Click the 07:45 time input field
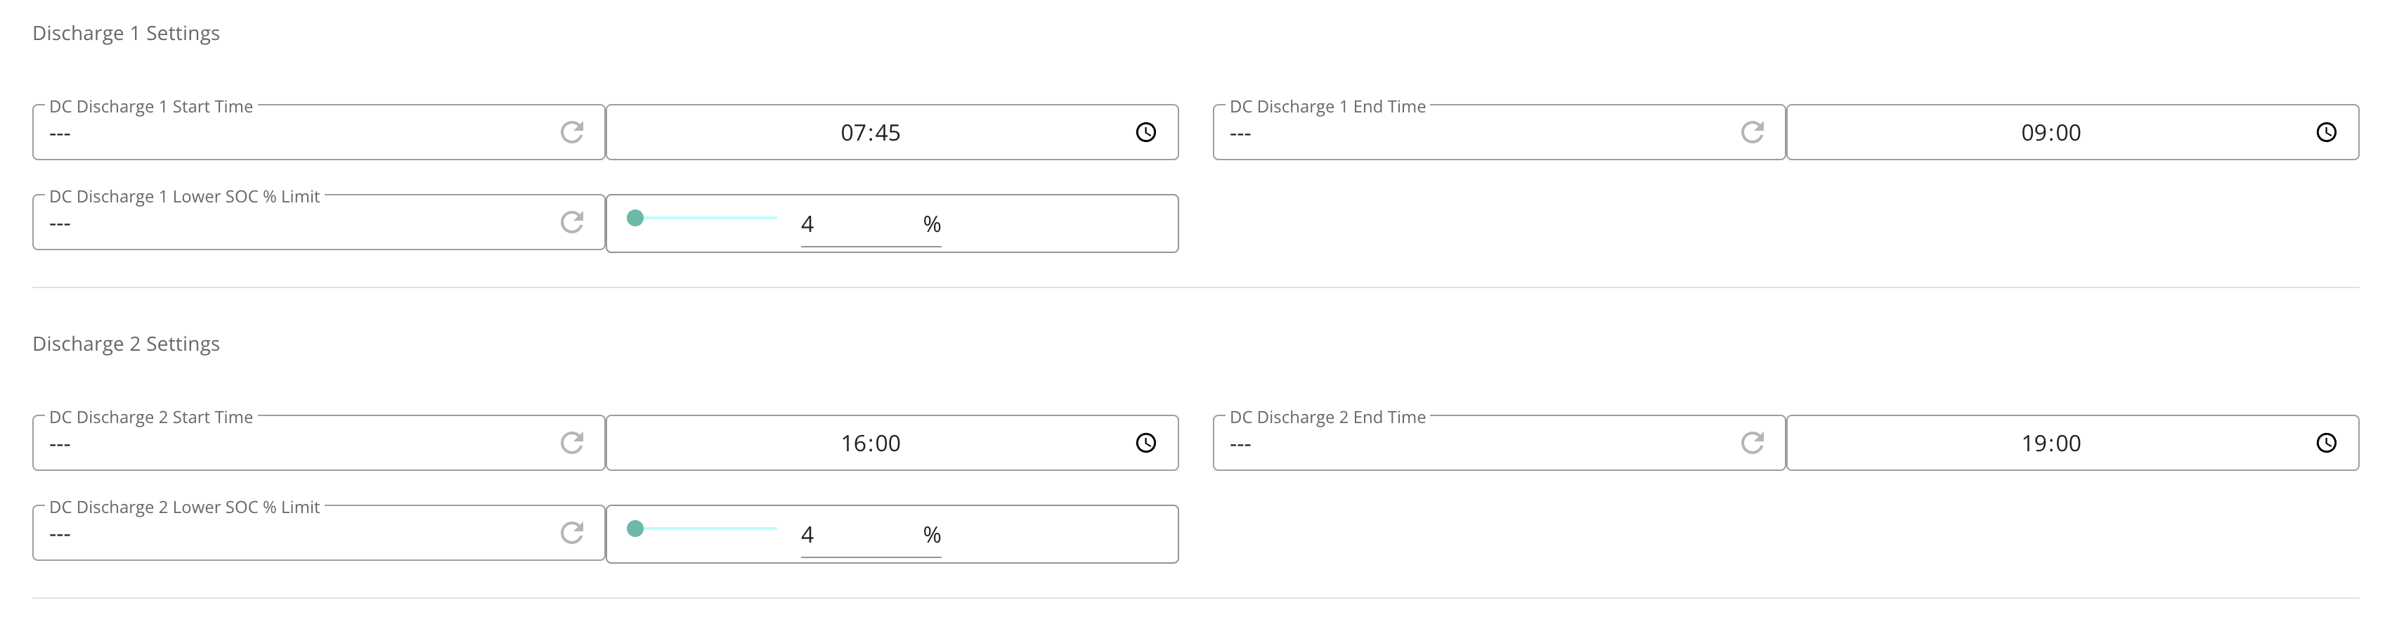This screenshot has height=641, width=2392. tap(870, 132)
